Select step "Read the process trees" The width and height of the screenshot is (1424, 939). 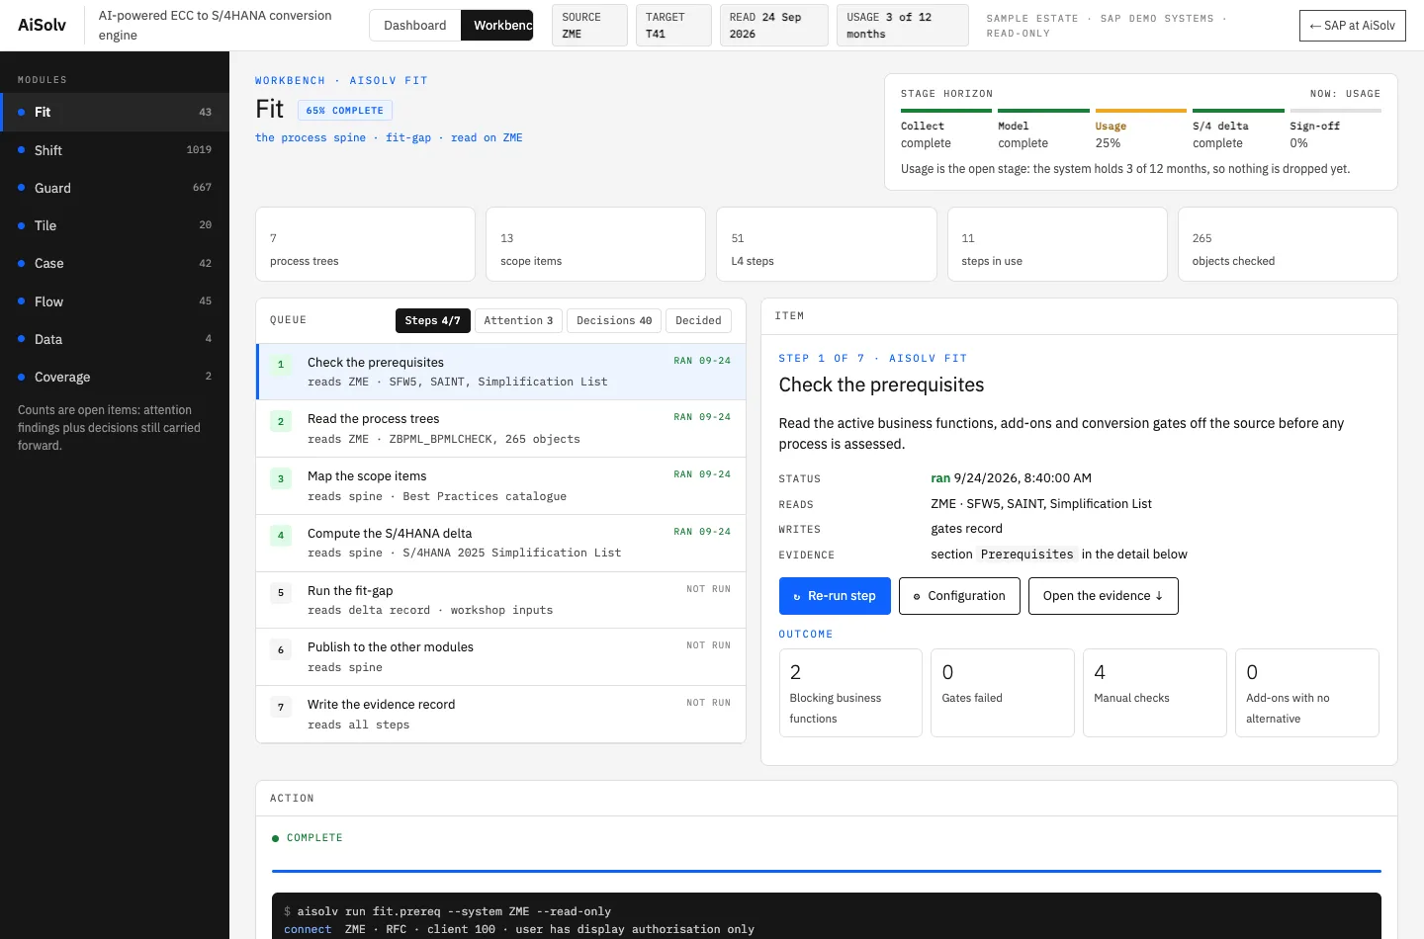coord(501,429)
